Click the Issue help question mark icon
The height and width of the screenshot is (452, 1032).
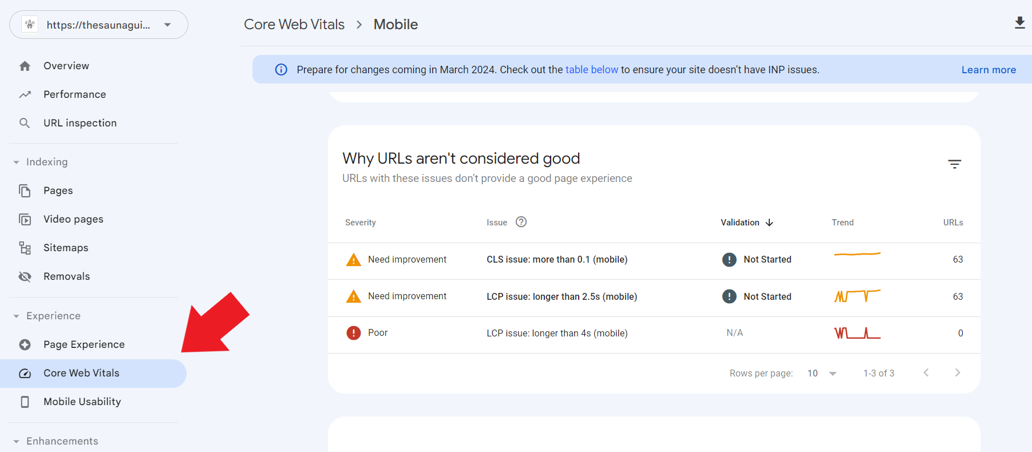pos(521,222)
